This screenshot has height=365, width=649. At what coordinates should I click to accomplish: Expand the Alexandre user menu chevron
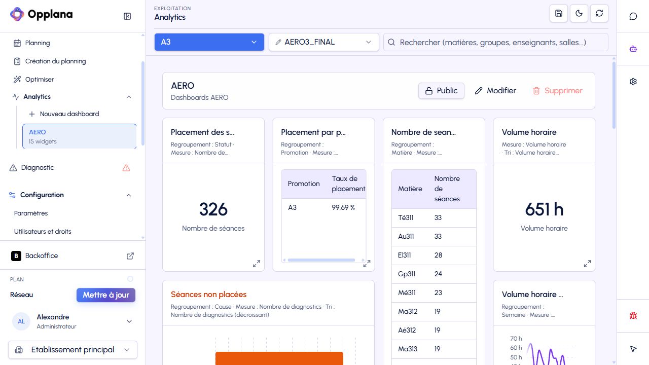[x=129, y=321]
